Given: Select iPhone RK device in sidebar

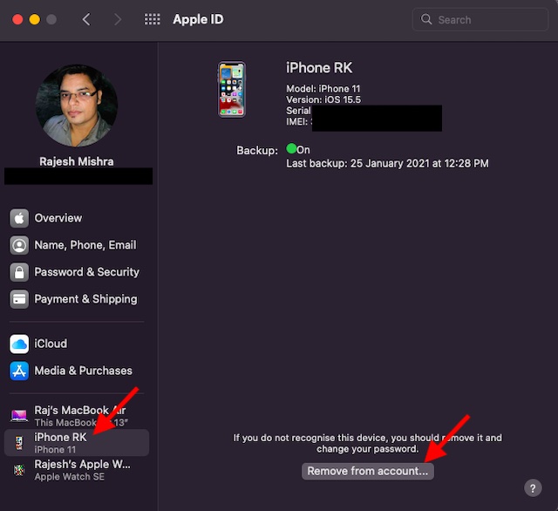Looking at the screenshot, I should [x=77, y=443].
